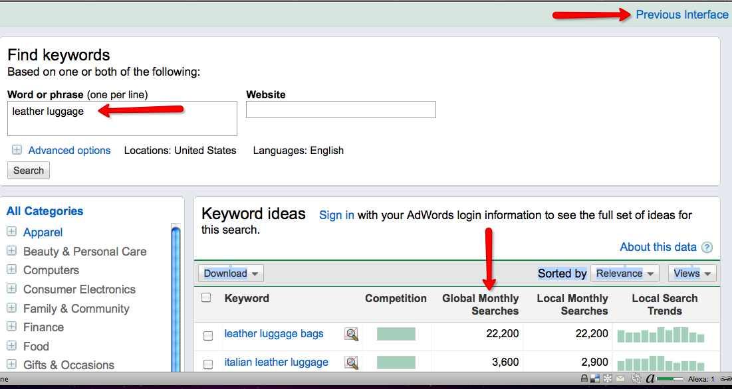Open the Relevance sort dropdown
Image resolution: width=732 pixels, height=389 pixels.
point(624,273)
